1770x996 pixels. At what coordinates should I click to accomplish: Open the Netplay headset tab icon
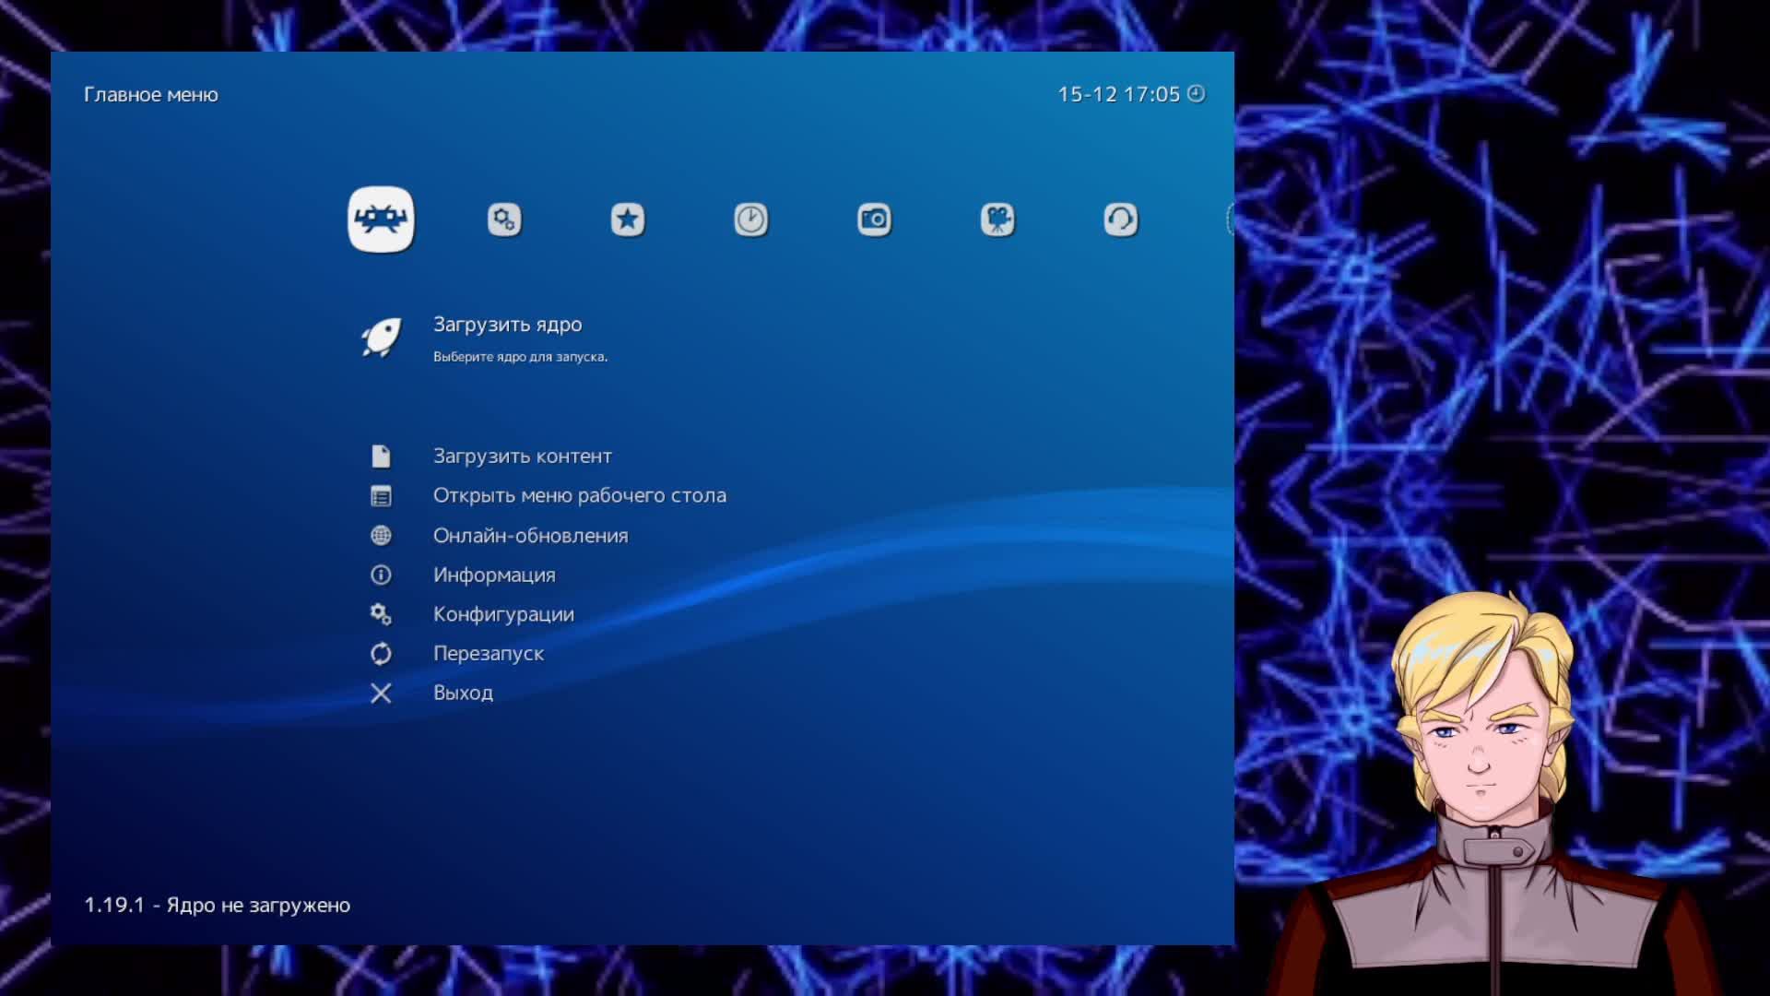pyautogui.click(x=1120, y=219)
